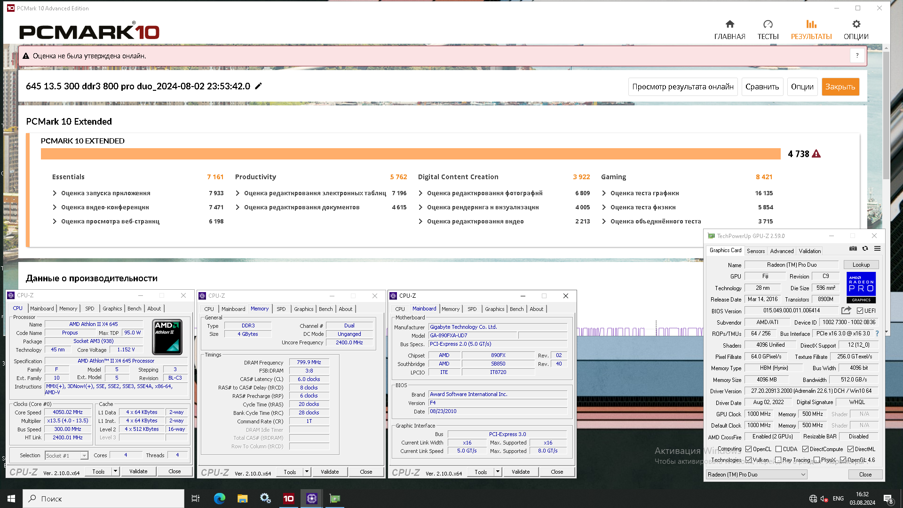Open the notification center icon

pos(888,499)
